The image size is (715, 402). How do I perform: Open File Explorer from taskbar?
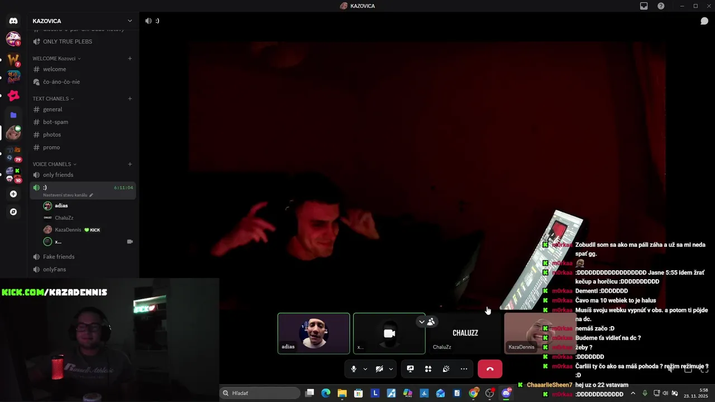coord(342,394)
